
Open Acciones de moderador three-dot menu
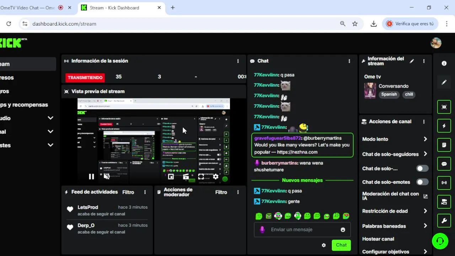238,192
